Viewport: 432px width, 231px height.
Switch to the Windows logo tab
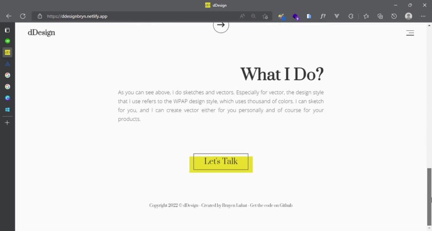pyautogui.click(x=7, y=110)
